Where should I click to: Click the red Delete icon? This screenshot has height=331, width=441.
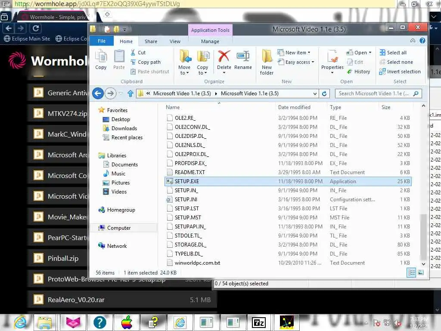pyautogui.click(x=224, y=56)
